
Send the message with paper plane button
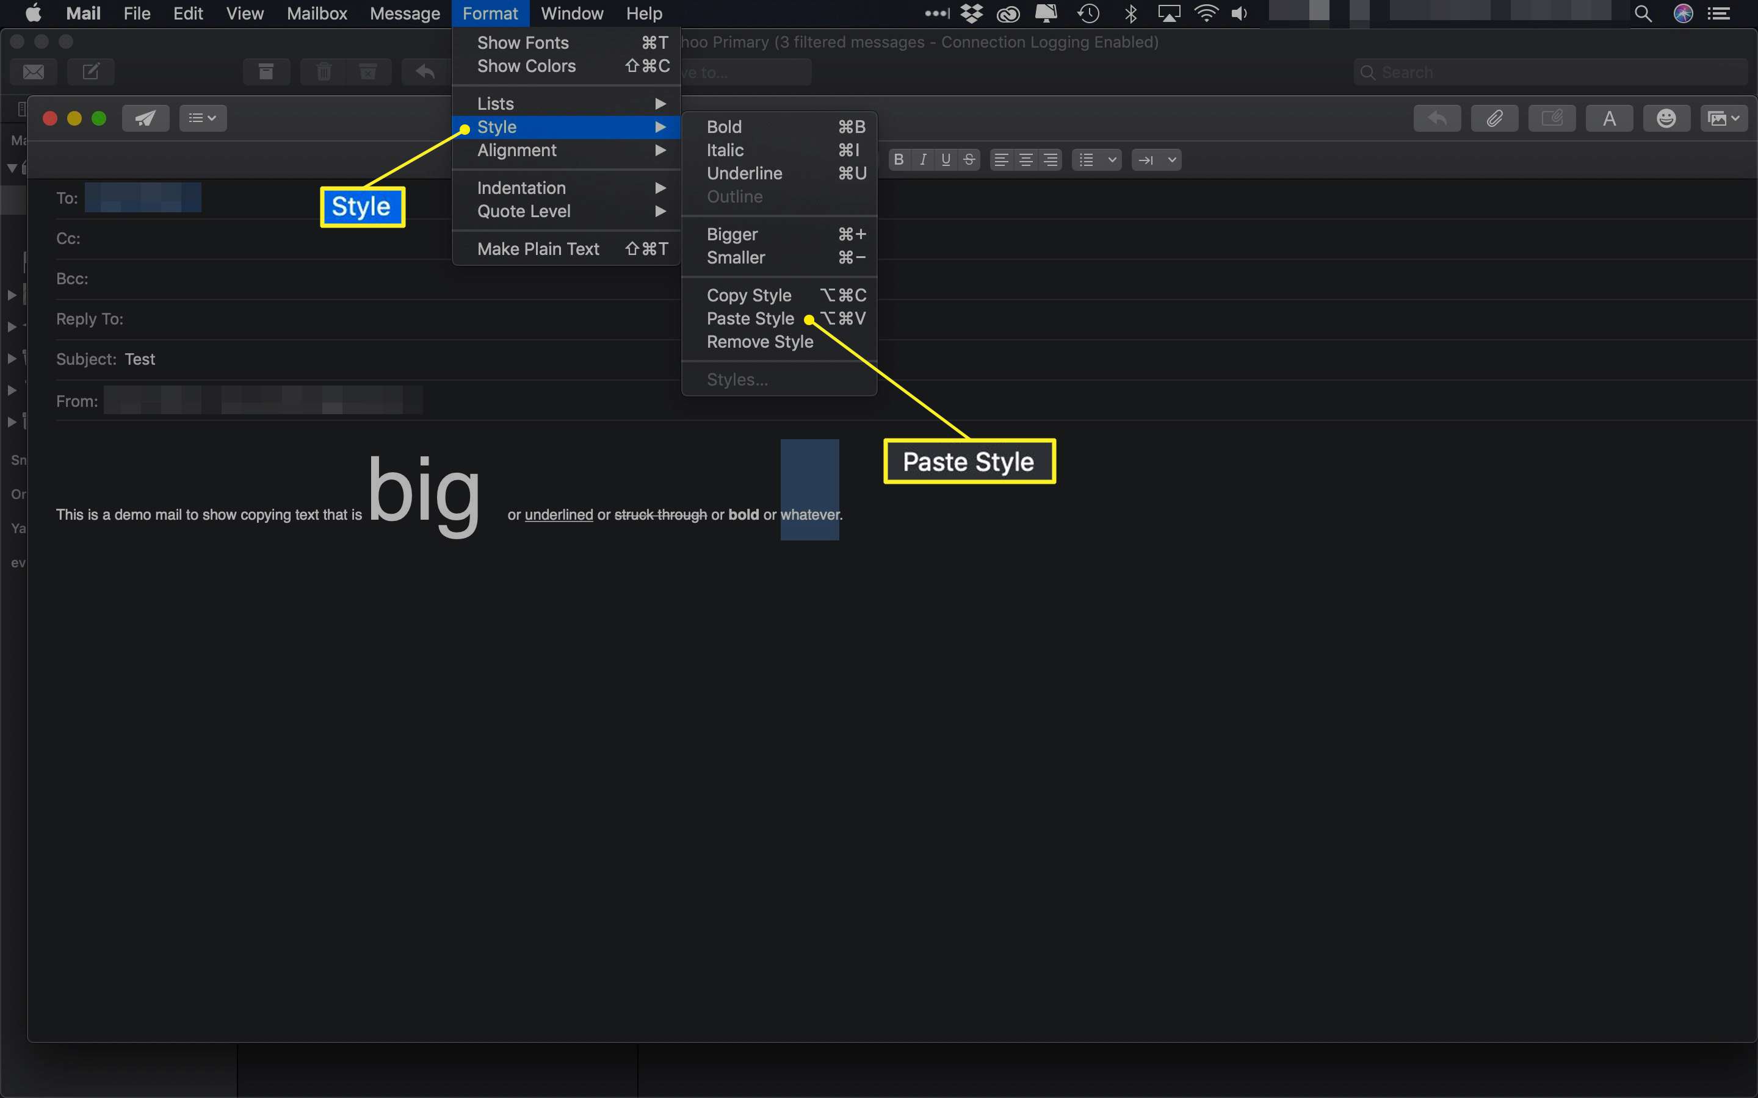(x=145, y=118)
